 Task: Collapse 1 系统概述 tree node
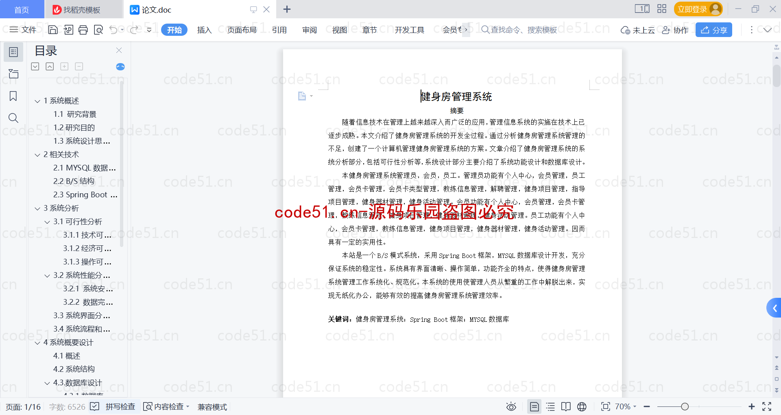[37, 101]
